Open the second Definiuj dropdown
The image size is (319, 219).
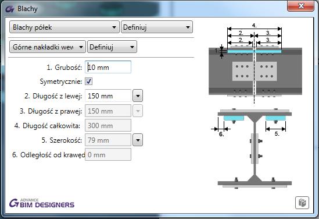point(112,47)
